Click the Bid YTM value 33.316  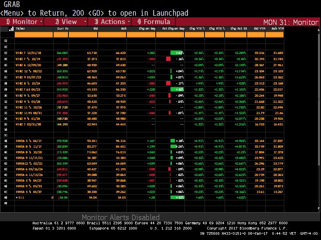[260, 53]
